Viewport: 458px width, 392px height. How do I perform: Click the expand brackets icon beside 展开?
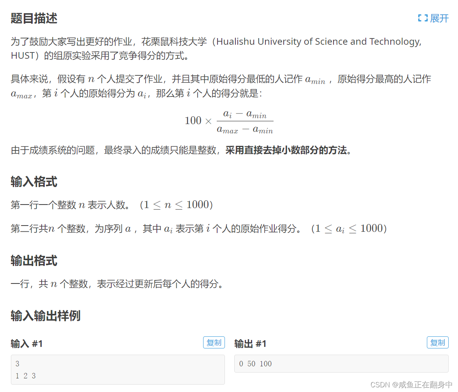[x=423, y=18]
